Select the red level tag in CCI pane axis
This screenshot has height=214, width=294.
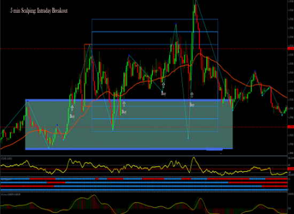(291, 169)
